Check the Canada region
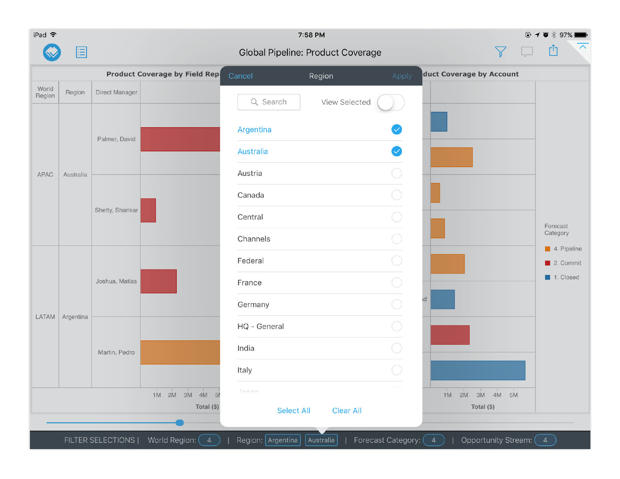Screen dimensions: 620x479 click(x=397, y=195)
